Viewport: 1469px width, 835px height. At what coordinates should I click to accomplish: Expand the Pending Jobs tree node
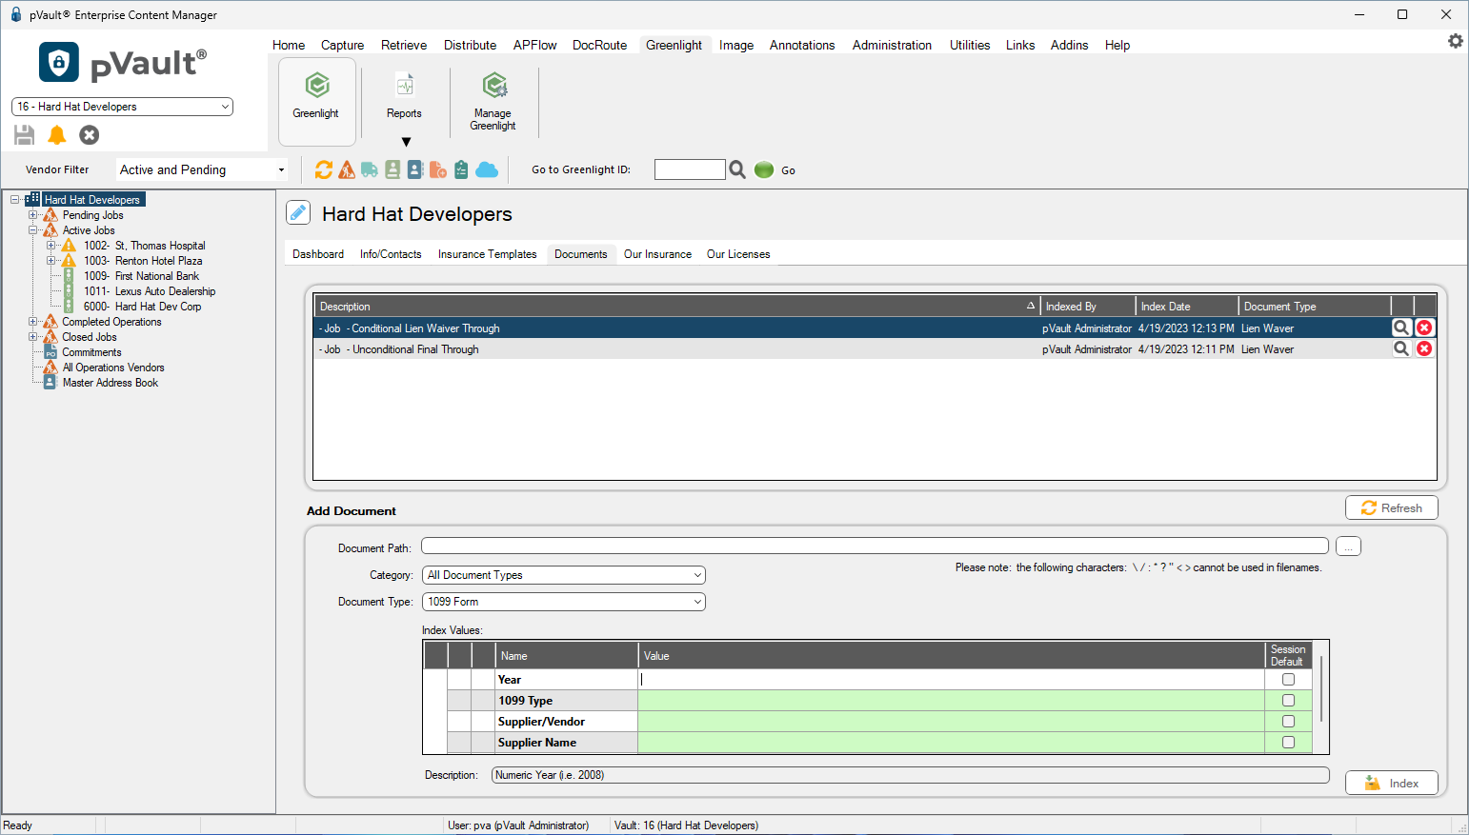click(x=33, y=215)
